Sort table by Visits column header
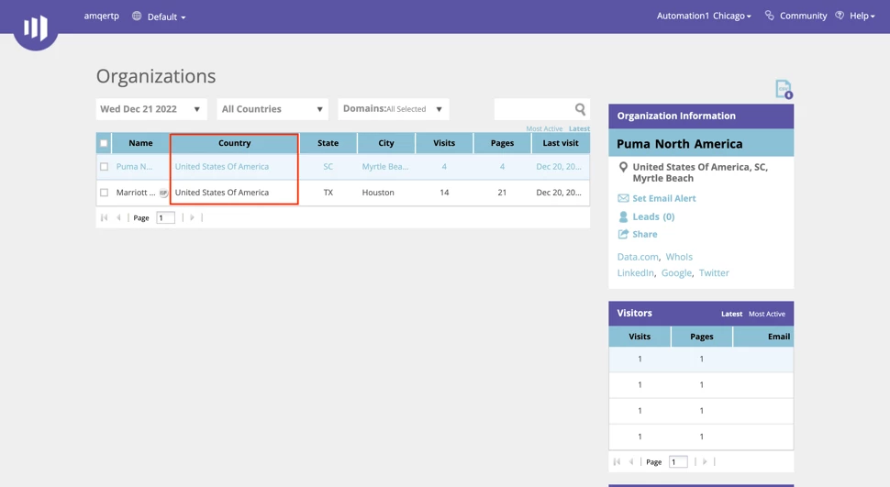The width and height of the screenshot is (890, 487). pos(444,143)
